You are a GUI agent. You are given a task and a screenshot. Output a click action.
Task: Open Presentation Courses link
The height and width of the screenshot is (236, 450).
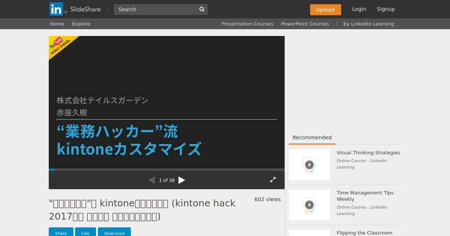pos(247,24)
